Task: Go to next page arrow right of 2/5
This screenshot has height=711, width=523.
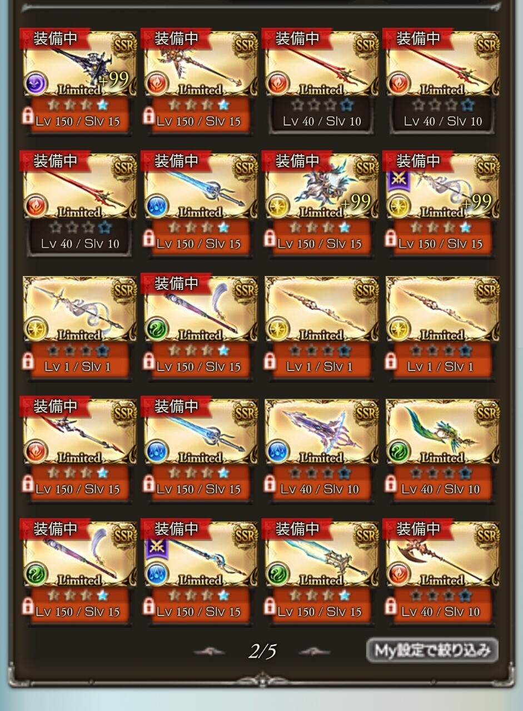Action: coord(315,652)
